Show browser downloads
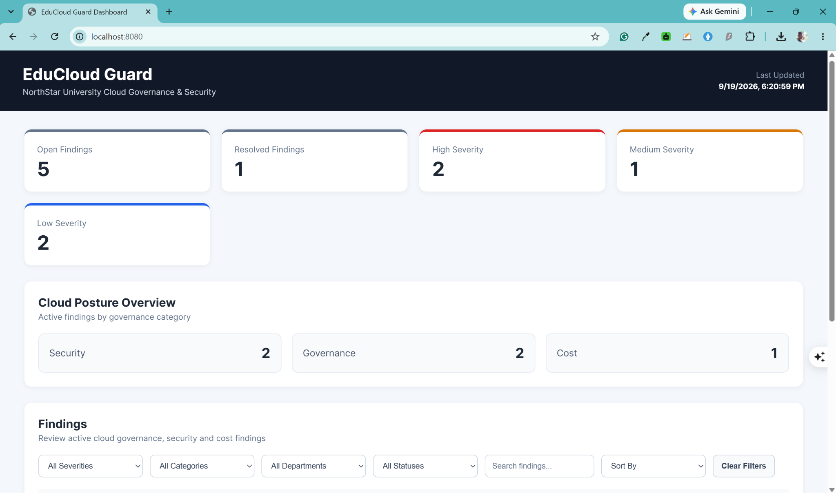The image size is (836, 493). tap(781, 37)
